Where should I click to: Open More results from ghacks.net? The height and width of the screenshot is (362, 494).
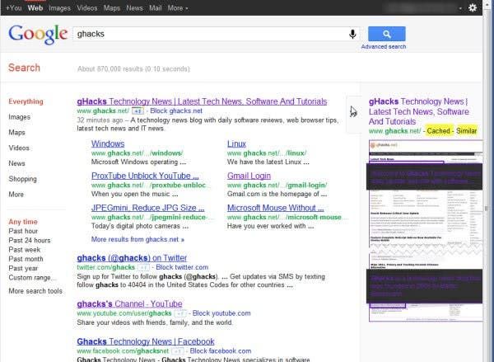click(137, 239)
